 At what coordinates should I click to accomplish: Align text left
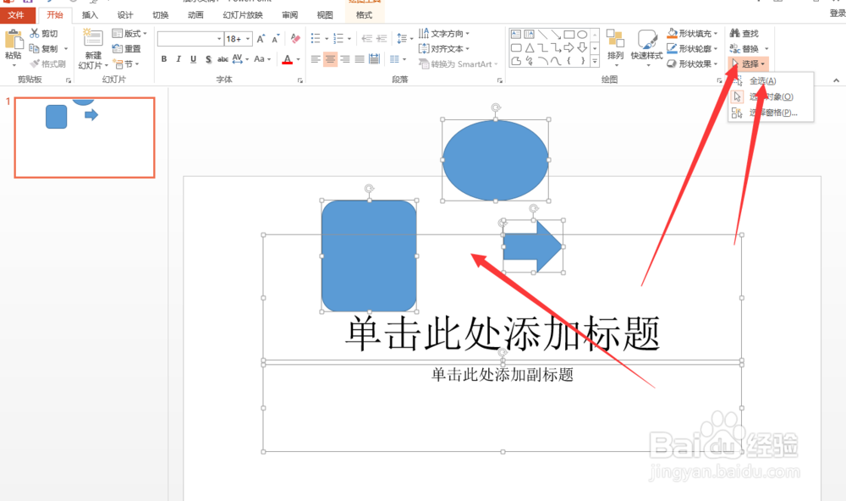316,59
